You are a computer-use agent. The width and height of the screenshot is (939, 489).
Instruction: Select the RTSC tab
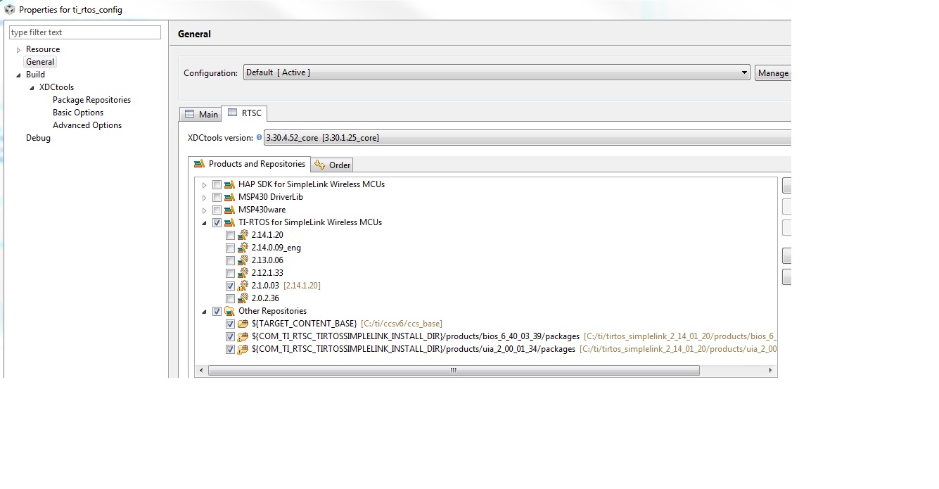click(244, 113)
